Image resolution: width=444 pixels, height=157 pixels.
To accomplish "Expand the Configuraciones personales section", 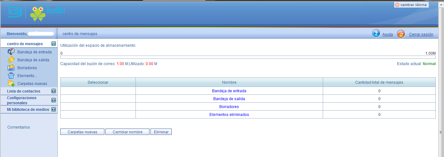I will pyautogui.click(x=54, y=100).
